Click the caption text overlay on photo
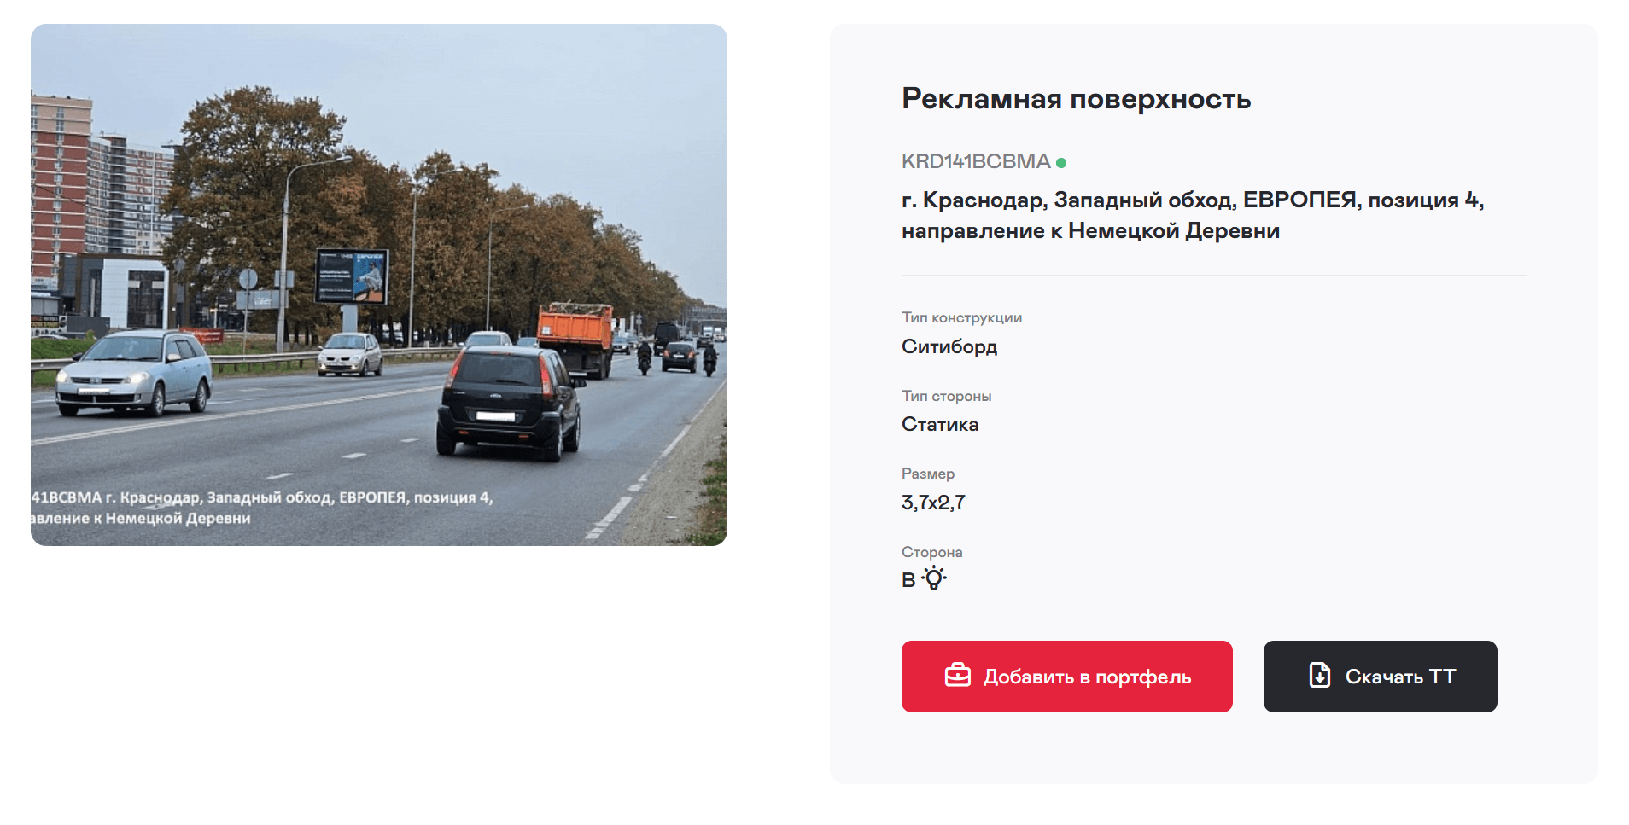 coord(262,508)
